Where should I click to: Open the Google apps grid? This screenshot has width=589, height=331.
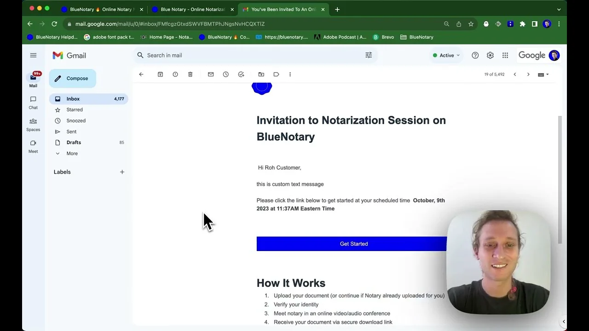pyautogui.click(x=505, y=56)
